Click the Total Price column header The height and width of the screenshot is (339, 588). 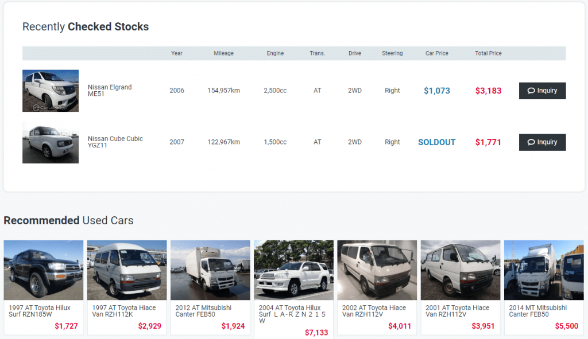pyautogui.click(x=488, y=53)
